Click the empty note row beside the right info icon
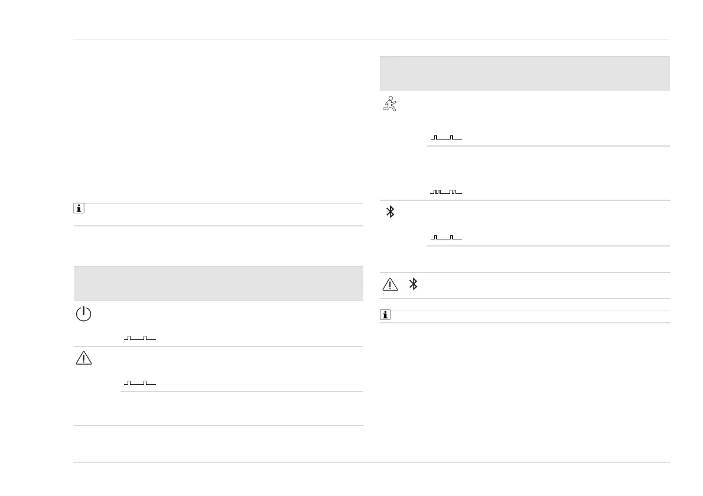The image size is (703, 496). point(529,316)
